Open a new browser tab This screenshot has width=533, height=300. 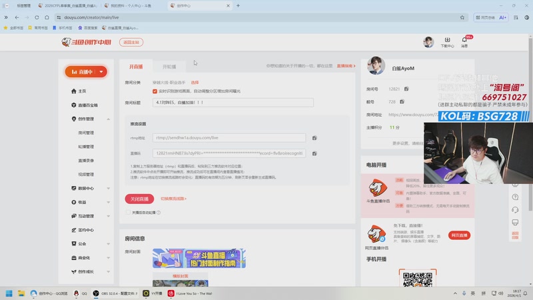(x=238, y=5)
